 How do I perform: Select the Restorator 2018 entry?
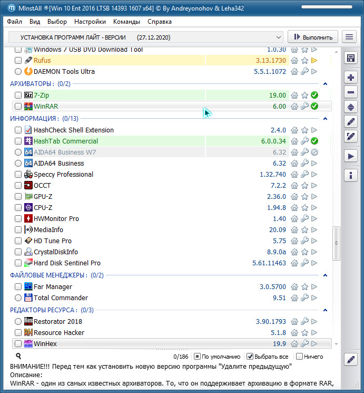[x=58, y=322]
